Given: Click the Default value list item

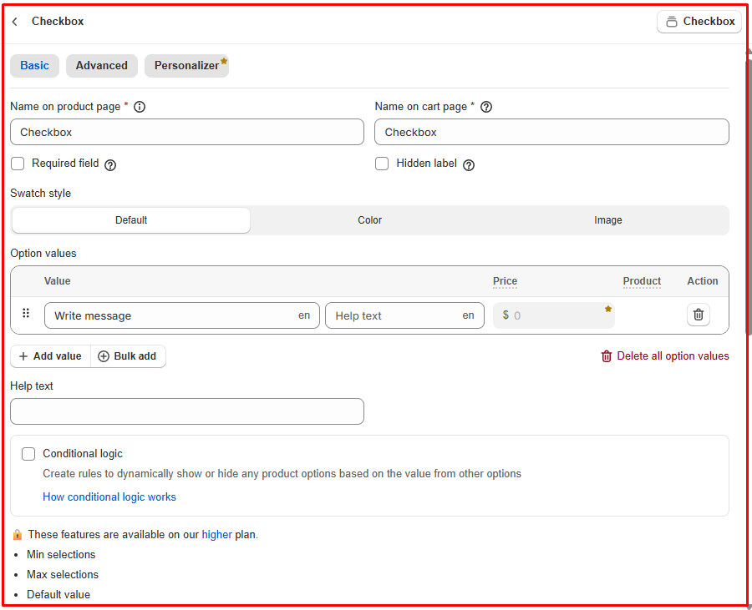Looking at the screenshot, I should (x=58, y=595).
